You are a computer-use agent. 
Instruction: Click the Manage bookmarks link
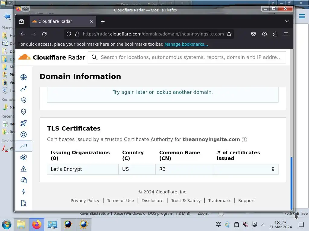coord(186,44)
